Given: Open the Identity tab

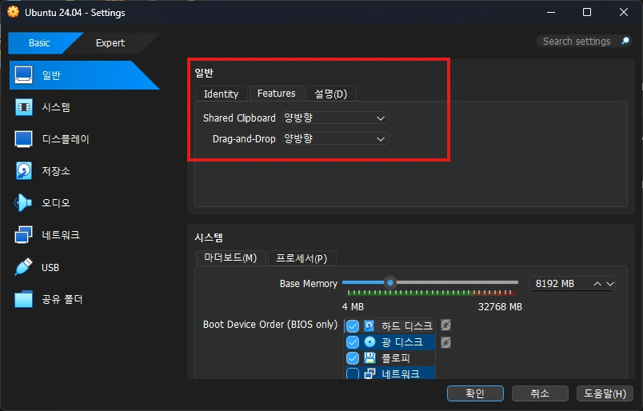Looking at the screenshot, I should point(222,94).
